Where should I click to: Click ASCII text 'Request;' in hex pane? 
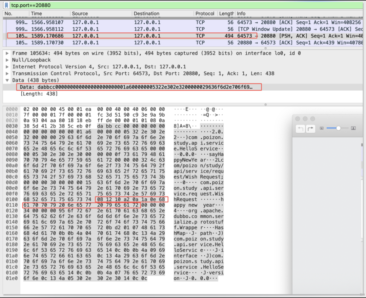coord(212,177)
